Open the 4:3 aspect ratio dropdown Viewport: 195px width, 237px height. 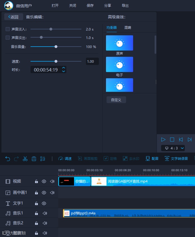pyautogui.click(x=173, y=148)
